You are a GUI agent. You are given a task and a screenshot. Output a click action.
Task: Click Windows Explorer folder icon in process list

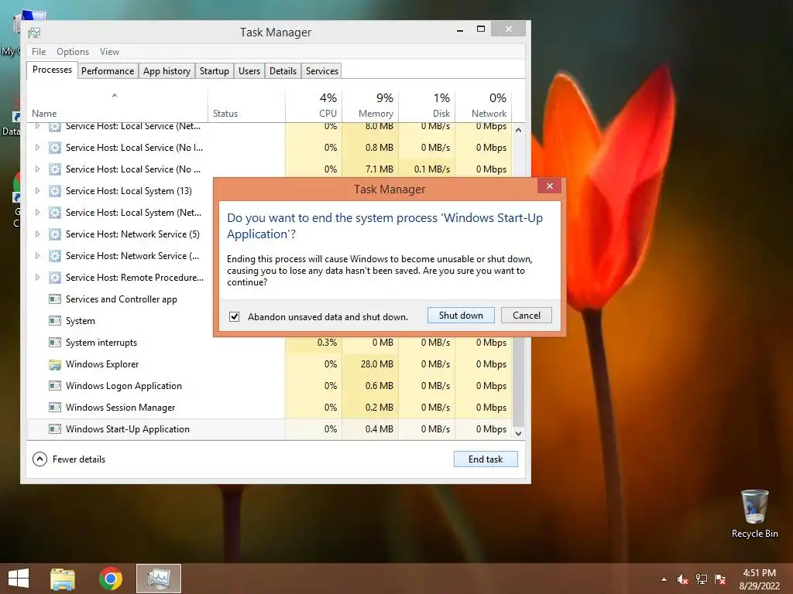coord(55,364)
